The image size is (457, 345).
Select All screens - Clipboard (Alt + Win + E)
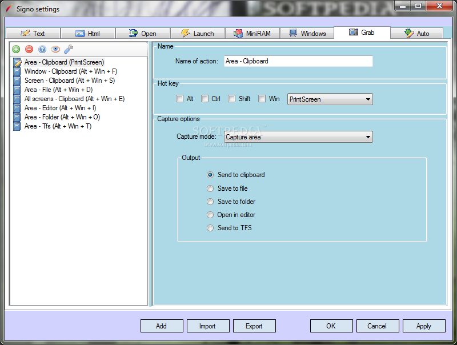[75, 99]
